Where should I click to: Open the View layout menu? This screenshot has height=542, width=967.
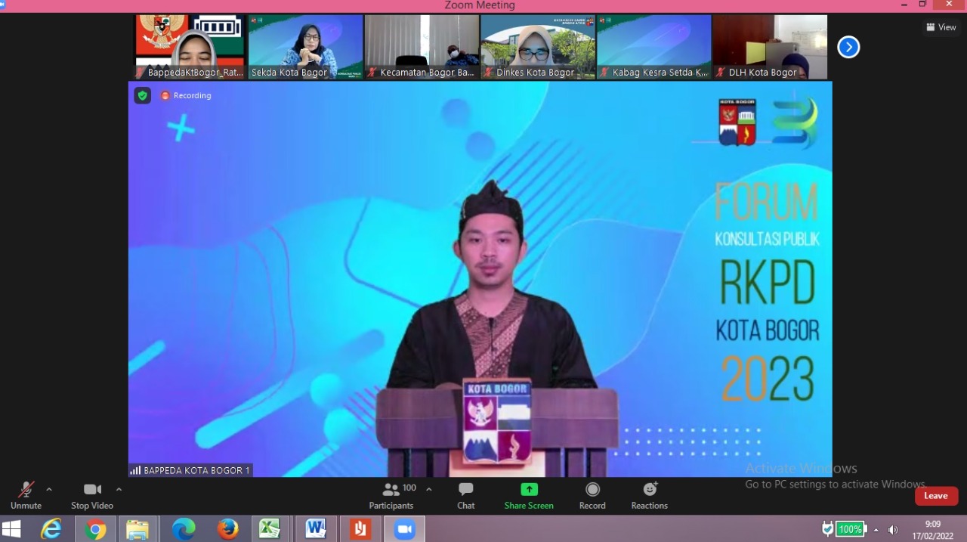pyautogui.click(x=941, y=27)
